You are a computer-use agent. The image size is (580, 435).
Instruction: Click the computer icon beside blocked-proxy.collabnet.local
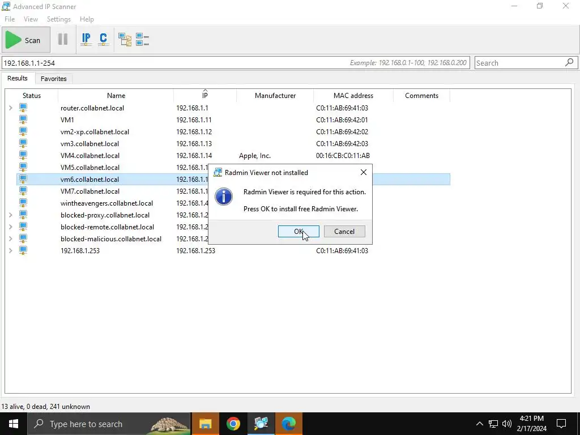(23, 215)
